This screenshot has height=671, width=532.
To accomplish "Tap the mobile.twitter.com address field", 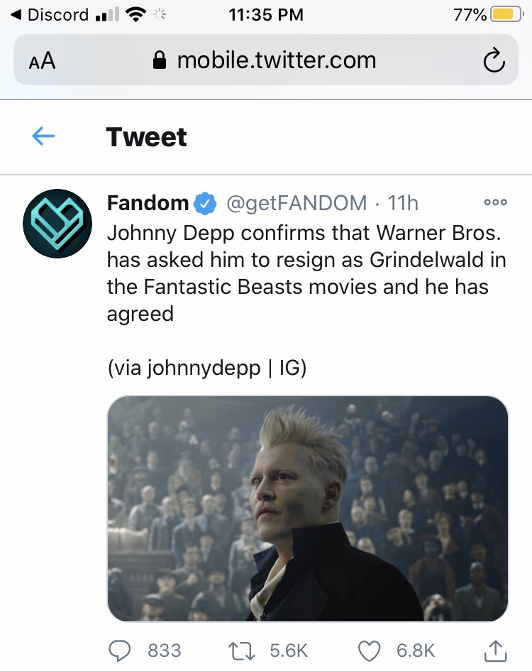I will click(x=265, y=60).
